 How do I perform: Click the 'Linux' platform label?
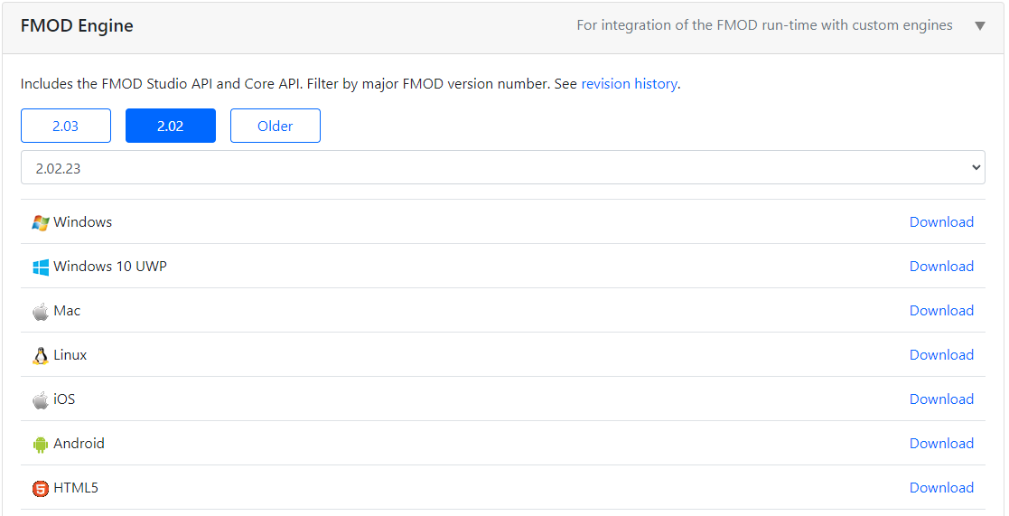(70, 355)
